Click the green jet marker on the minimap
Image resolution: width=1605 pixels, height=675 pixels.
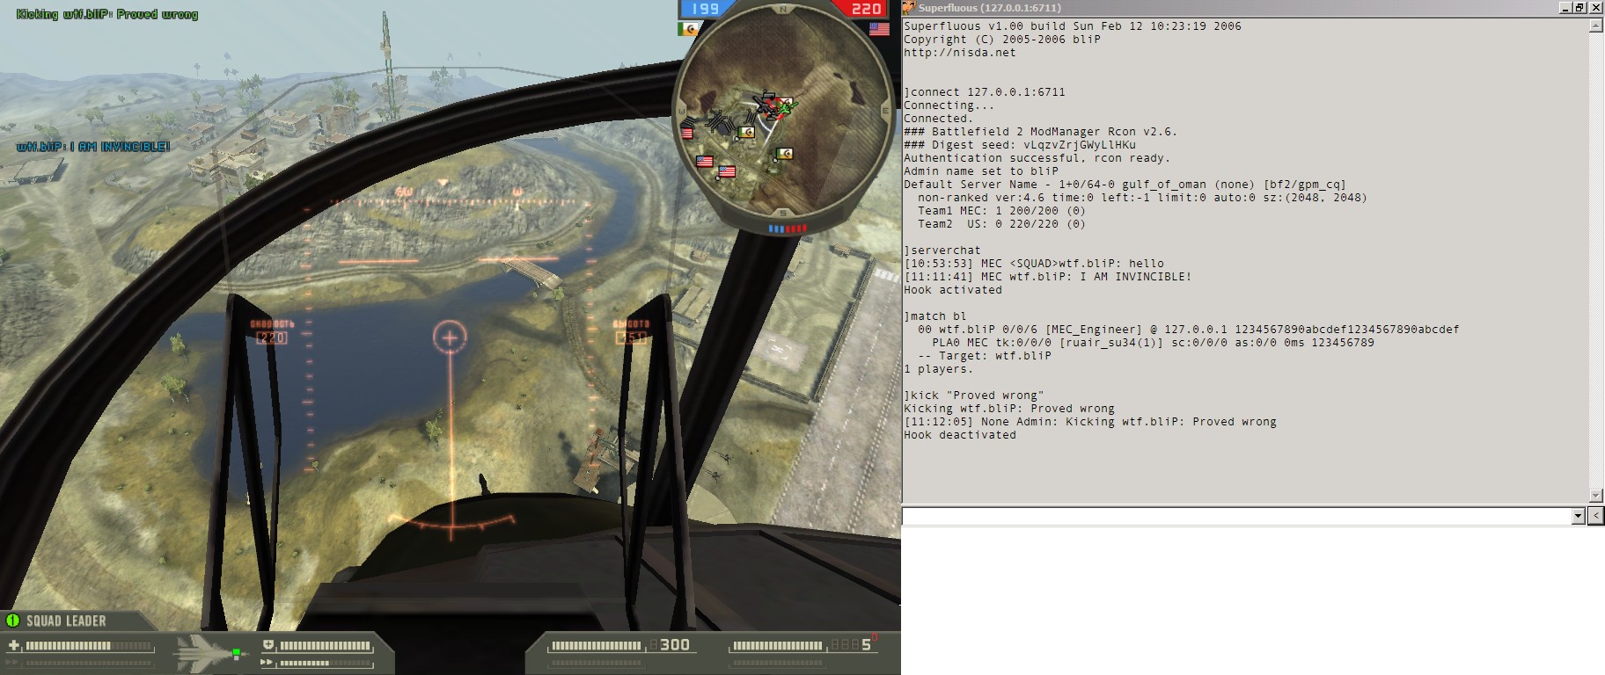tap(788, 107)
